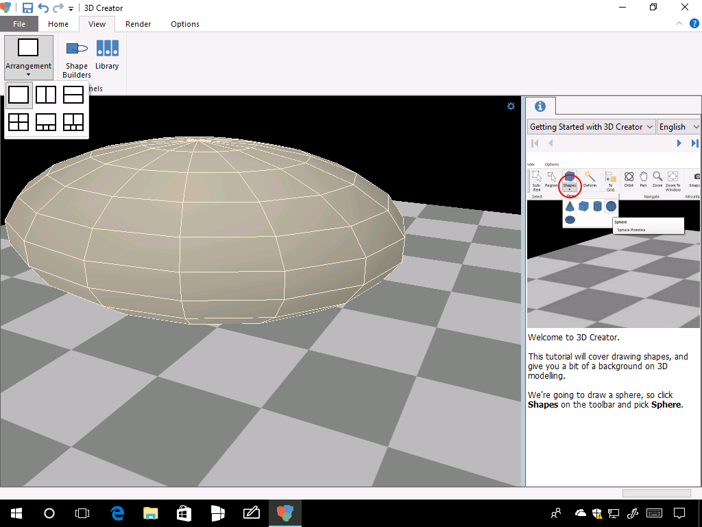Open OneDrive cloud tray icon
The width and height of the screenshot is (702, 527).
(580, 513)
